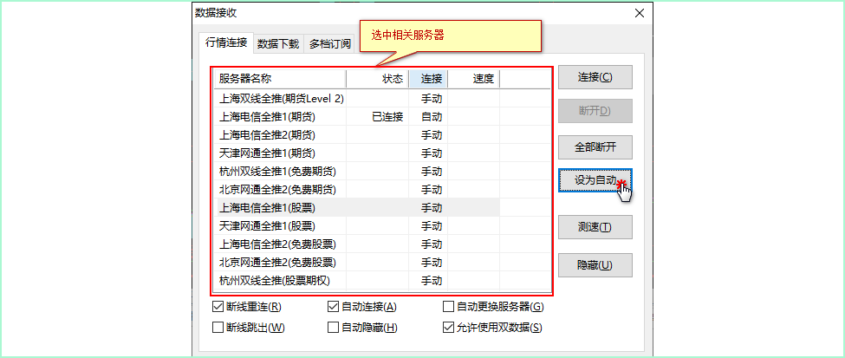Open the 数据下载 tab
845x358 pixels.
pos(278,44)
